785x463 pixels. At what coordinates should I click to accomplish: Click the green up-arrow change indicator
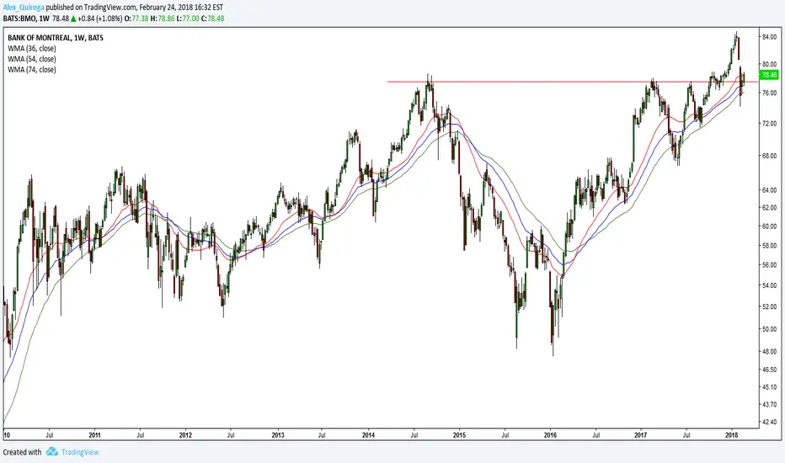[x=73, y=19]
